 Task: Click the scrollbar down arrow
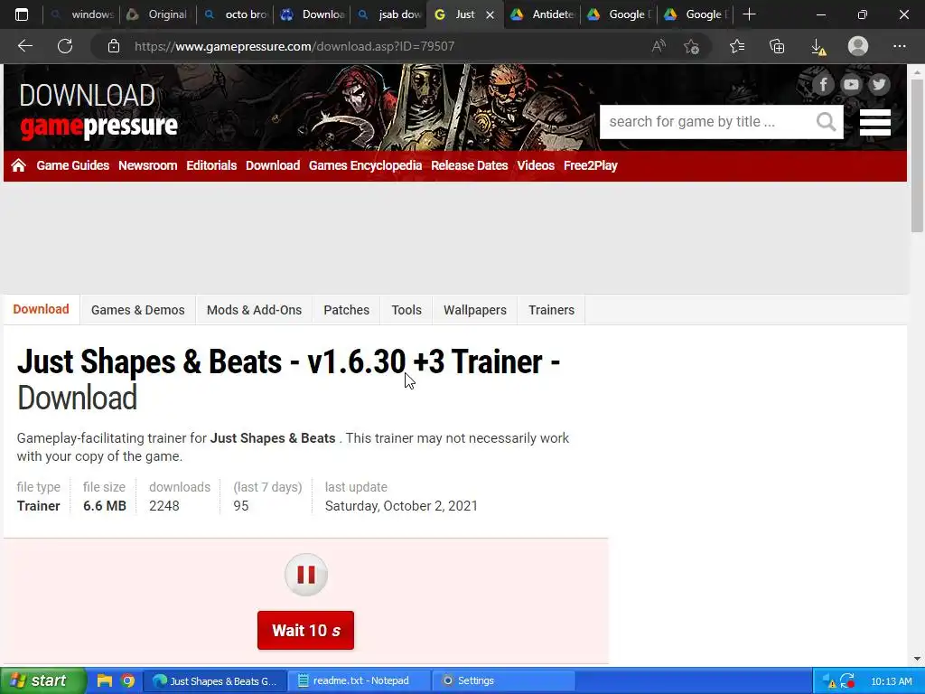click(x=917, y=659)
